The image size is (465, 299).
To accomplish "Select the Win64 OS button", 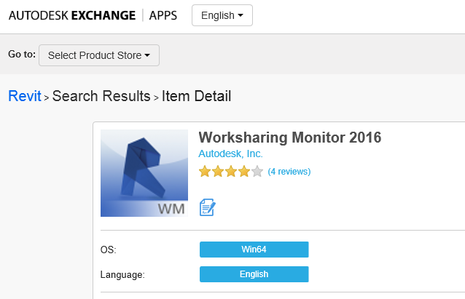I will point(254,250).
